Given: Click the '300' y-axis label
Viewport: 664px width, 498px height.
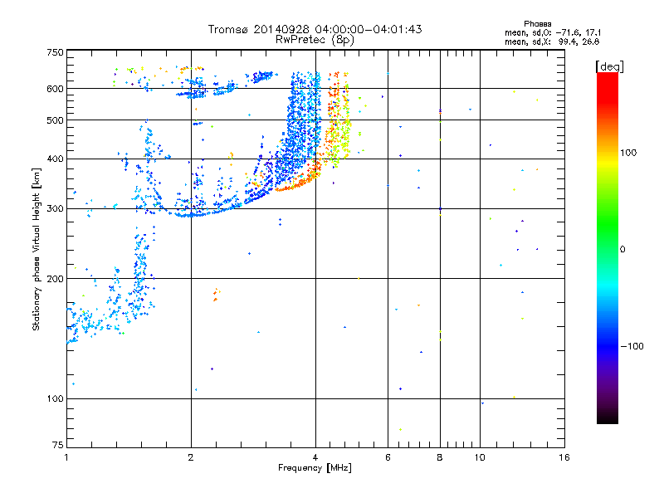Looking at the screenshot, I should (x=55, y=208).
